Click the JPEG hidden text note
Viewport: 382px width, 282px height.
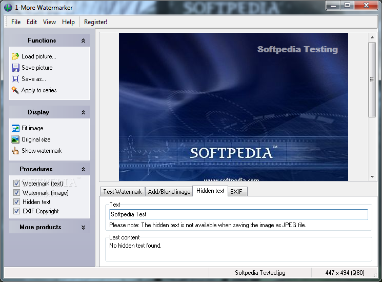coord(208,225)
